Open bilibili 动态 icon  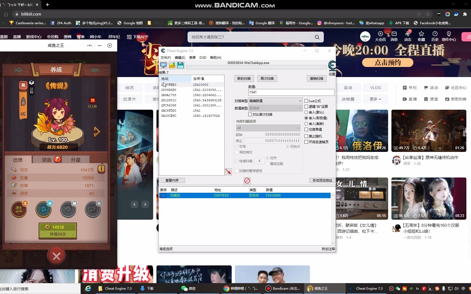coord(408,36)
